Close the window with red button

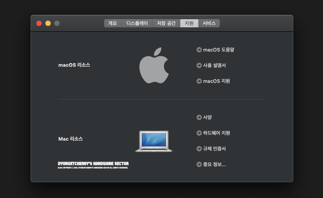coord(39,23)
